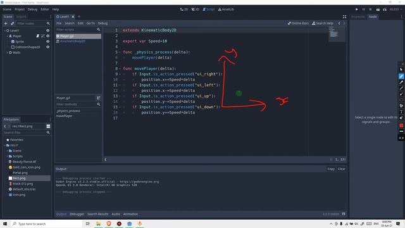
Task: Stop the running scene
Action: tap(370, 9)
